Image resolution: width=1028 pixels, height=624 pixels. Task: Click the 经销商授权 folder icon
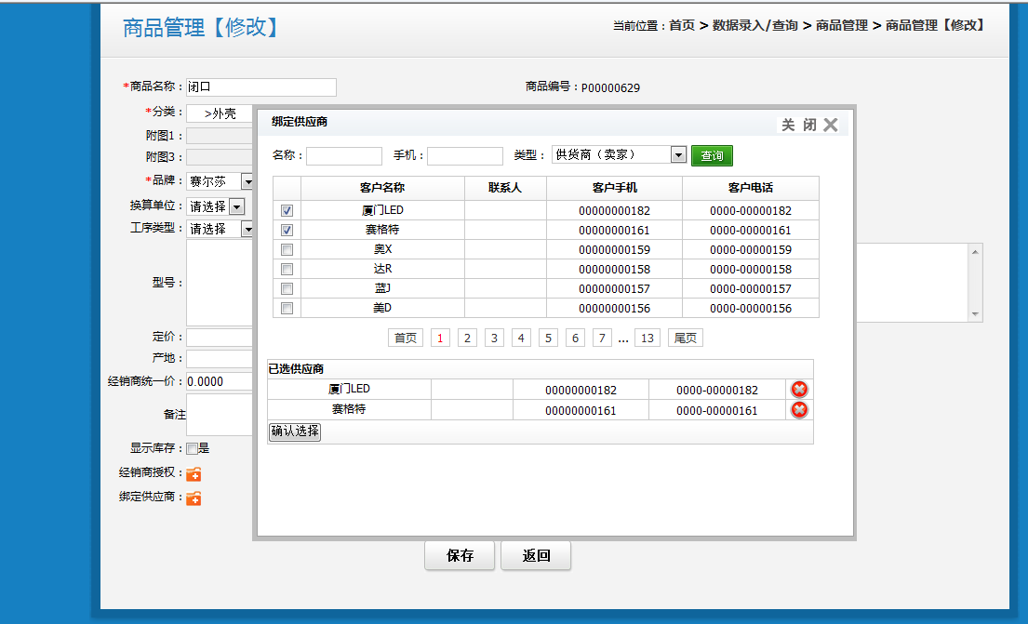tap(194, 474)
